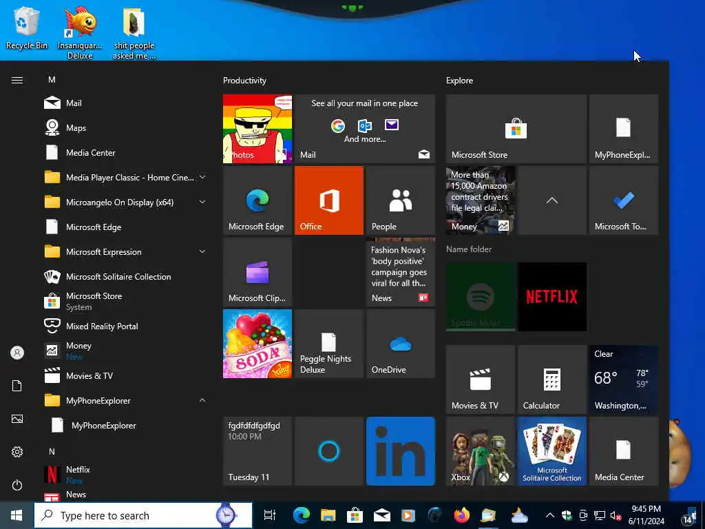Open Netflix in the app list
705x529 pixels.
pyautogui.click(x=125, y=475)
